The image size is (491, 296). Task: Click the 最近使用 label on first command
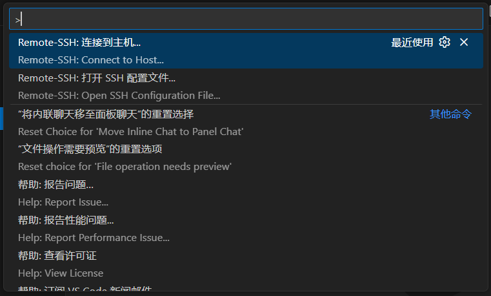pos(412,43)
